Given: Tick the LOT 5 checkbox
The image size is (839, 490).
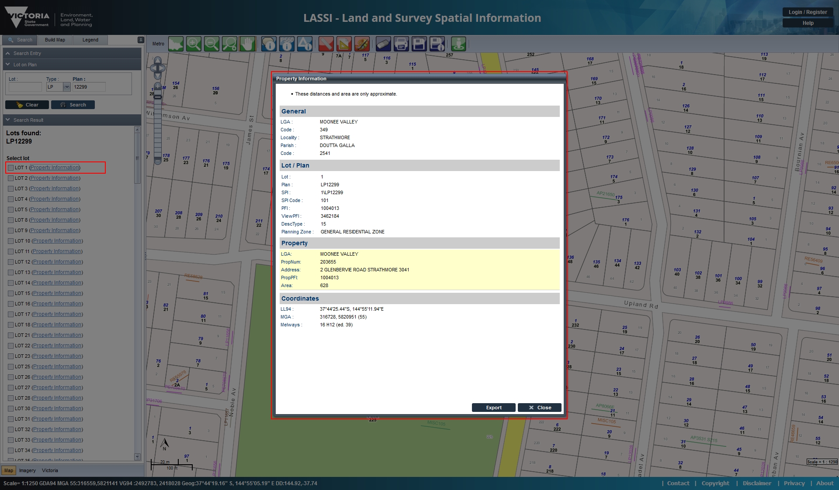Looking at the screenshot, I should 11,209.
